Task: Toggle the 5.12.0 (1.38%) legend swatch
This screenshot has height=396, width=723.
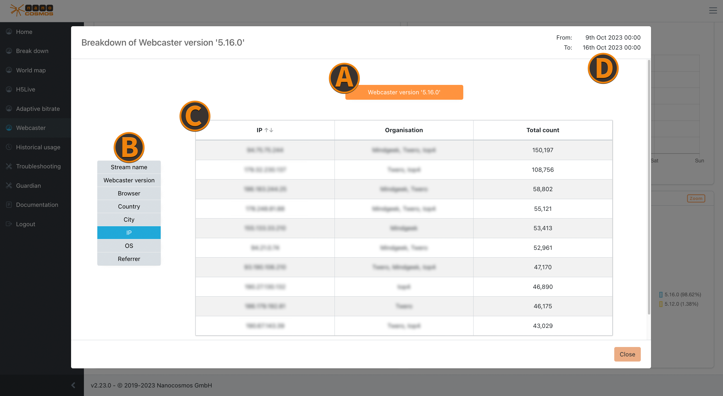Action: [x=661, y=304]
